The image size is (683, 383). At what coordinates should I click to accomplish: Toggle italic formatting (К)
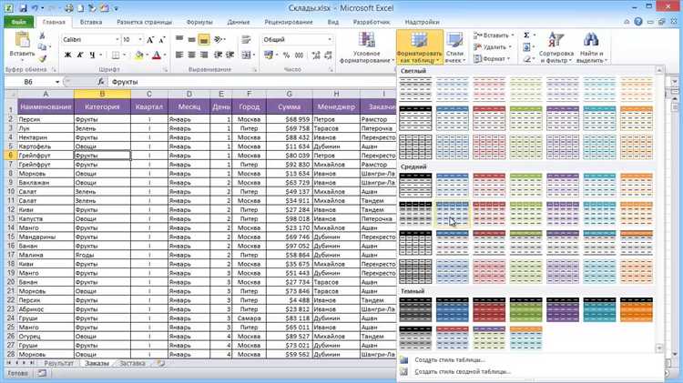click(x=80, y=55)
